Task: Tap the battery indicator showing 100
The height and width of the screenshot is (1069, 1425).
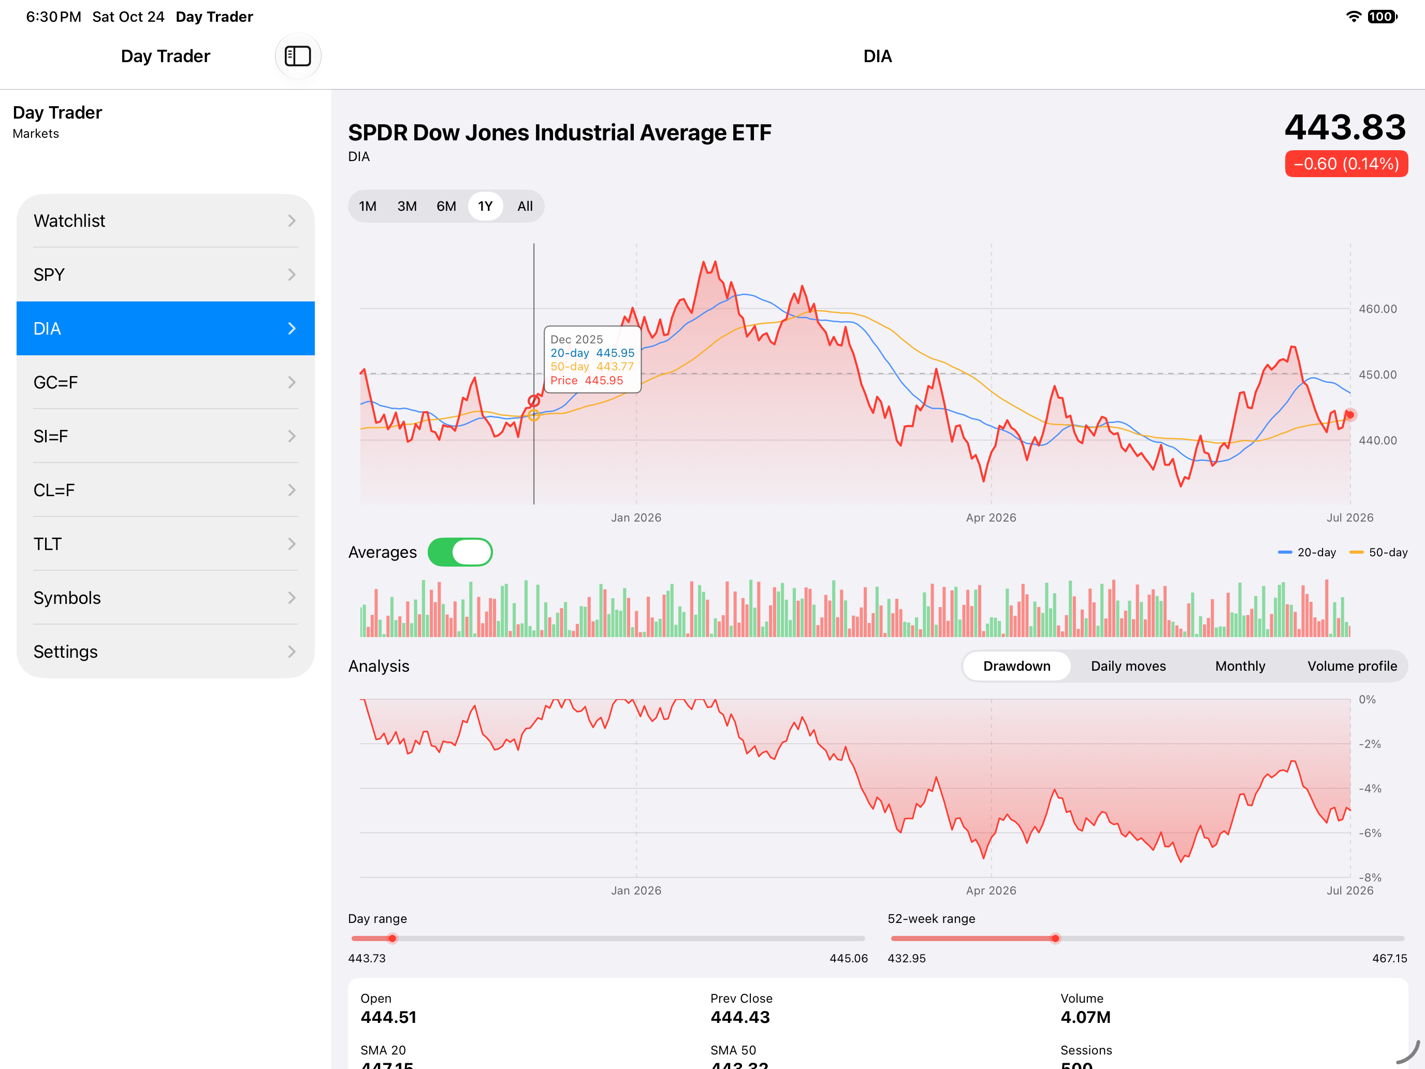Action: [1382, 17]
